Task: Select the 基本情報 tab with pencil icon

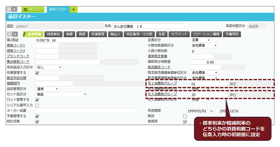Action: (x=33, y=34)
